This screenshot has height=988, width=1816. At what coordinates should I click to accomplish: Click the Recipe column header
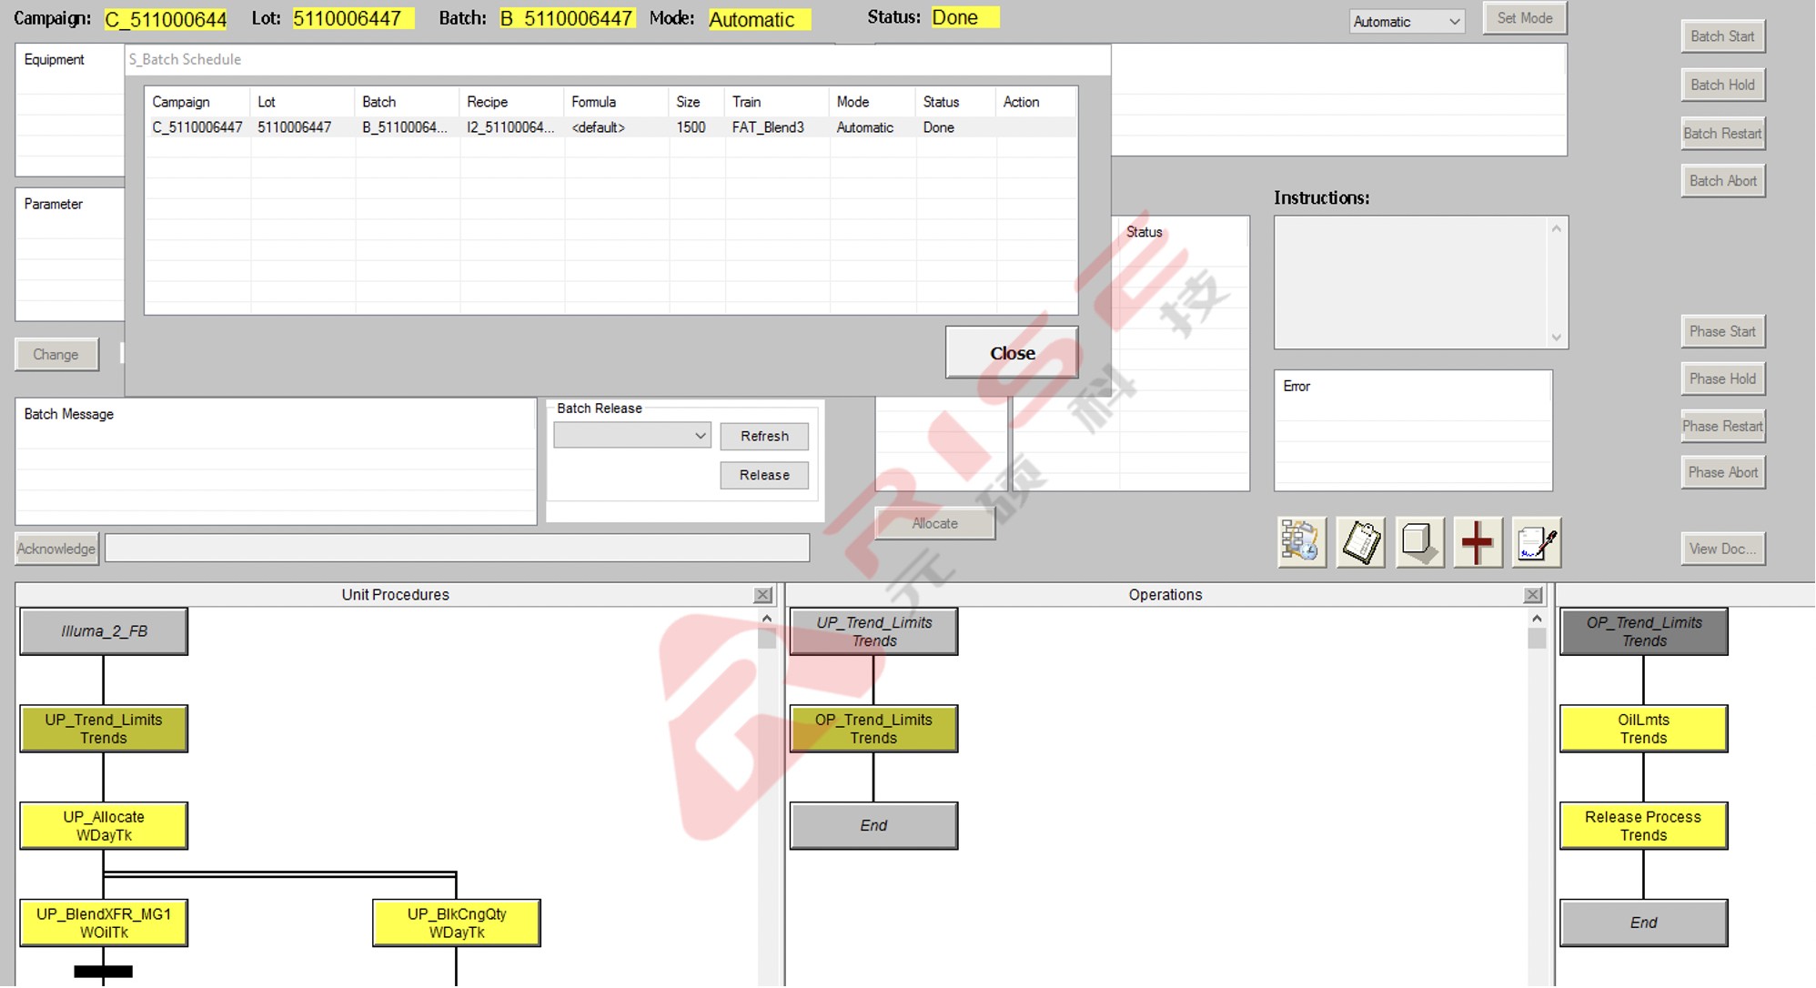[488, 102]
